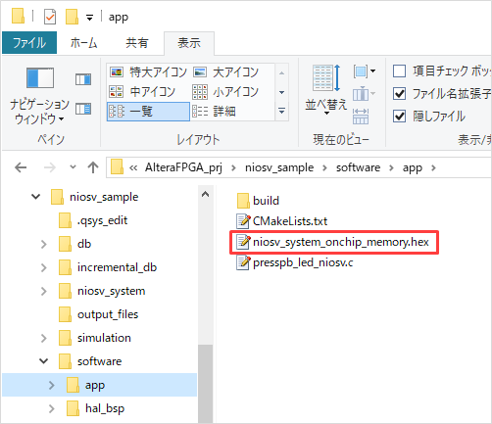
Task: Open the ファイル menu tab
Action: pyautogui.click(x=29, y=43)
